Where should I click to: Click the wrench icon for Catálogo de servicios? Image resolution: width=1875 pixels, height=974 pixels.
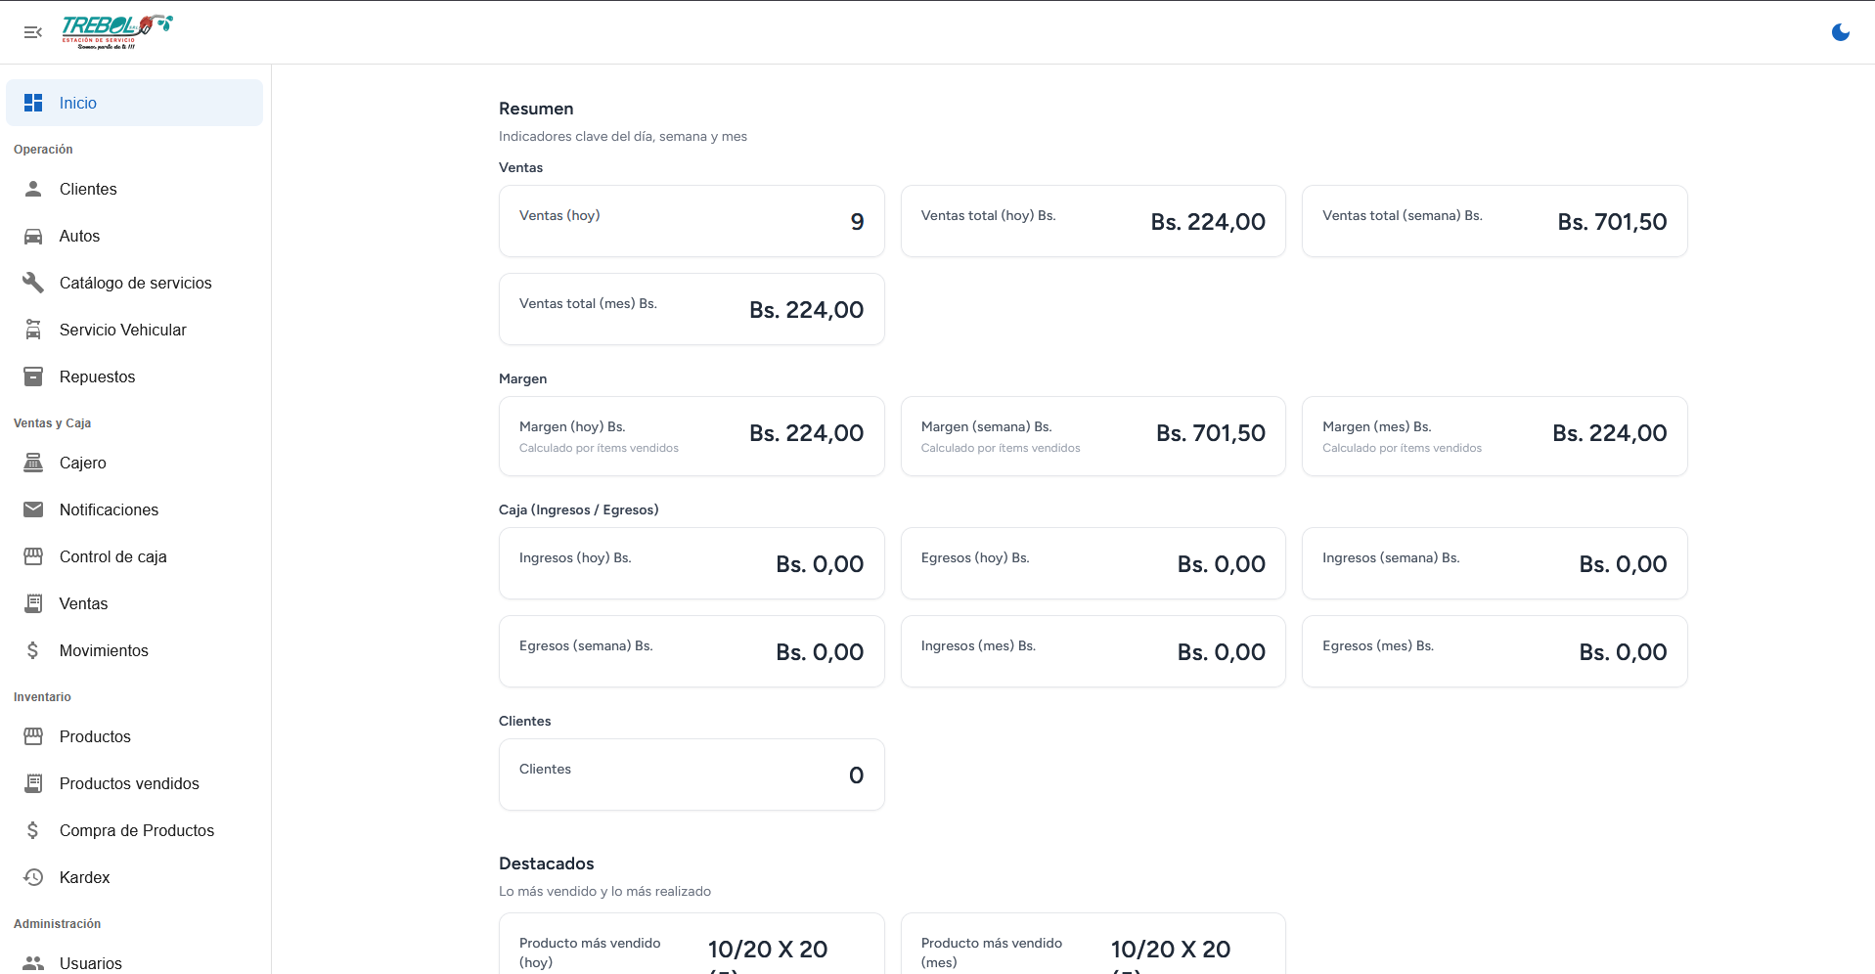(33, 283)
